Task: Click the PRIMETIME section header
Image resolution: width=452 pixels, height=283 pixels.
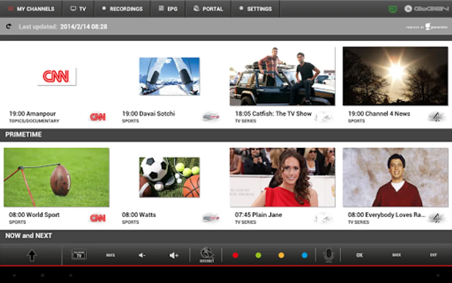Action: pos(226,135)
